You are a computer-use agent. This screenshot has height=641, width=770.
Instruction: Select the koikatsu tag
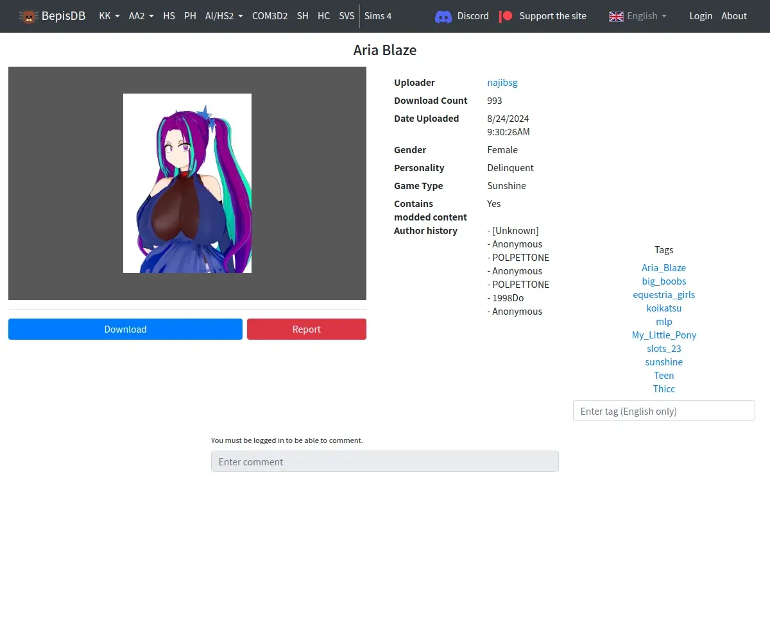[x=663, y=308]
